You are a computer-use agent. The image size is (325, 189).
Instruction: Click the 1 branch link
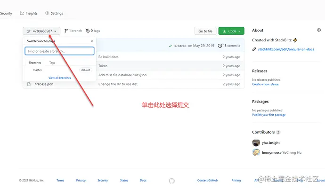(x=73, y=31)
